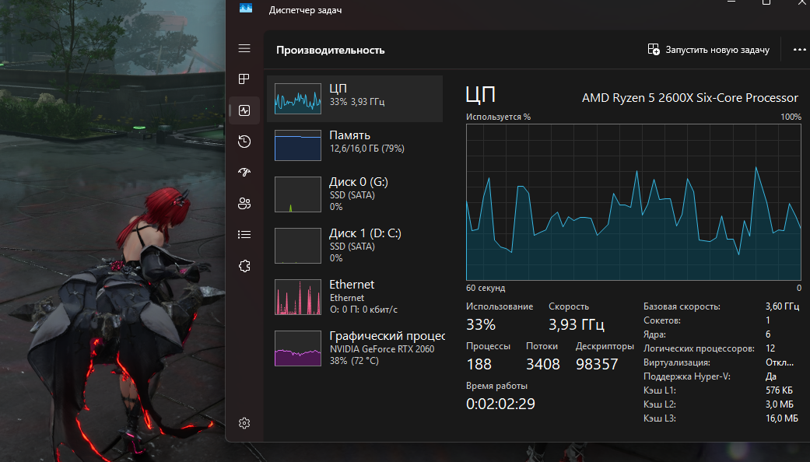Click Запустить новую задачу button
Screen dimensions: 810x462
click(708, 50)
